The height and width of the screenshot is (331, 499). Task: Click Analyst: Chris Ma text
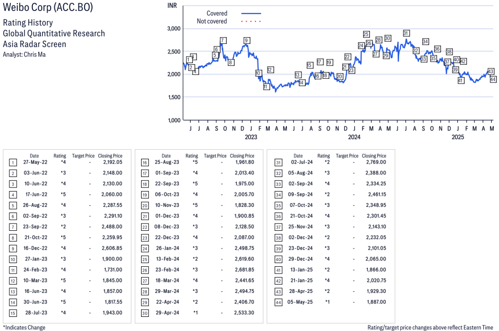coord(24,54)
